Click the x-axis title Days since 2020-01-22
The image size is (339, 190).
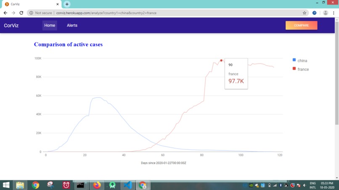click(164, 163)
